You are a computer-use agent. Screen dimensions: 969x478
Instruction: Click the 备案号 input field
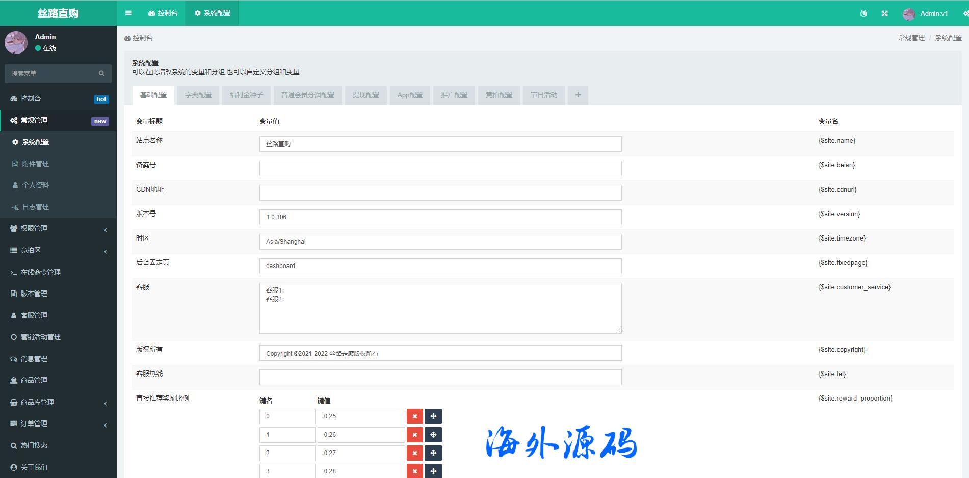coord(440,169)
